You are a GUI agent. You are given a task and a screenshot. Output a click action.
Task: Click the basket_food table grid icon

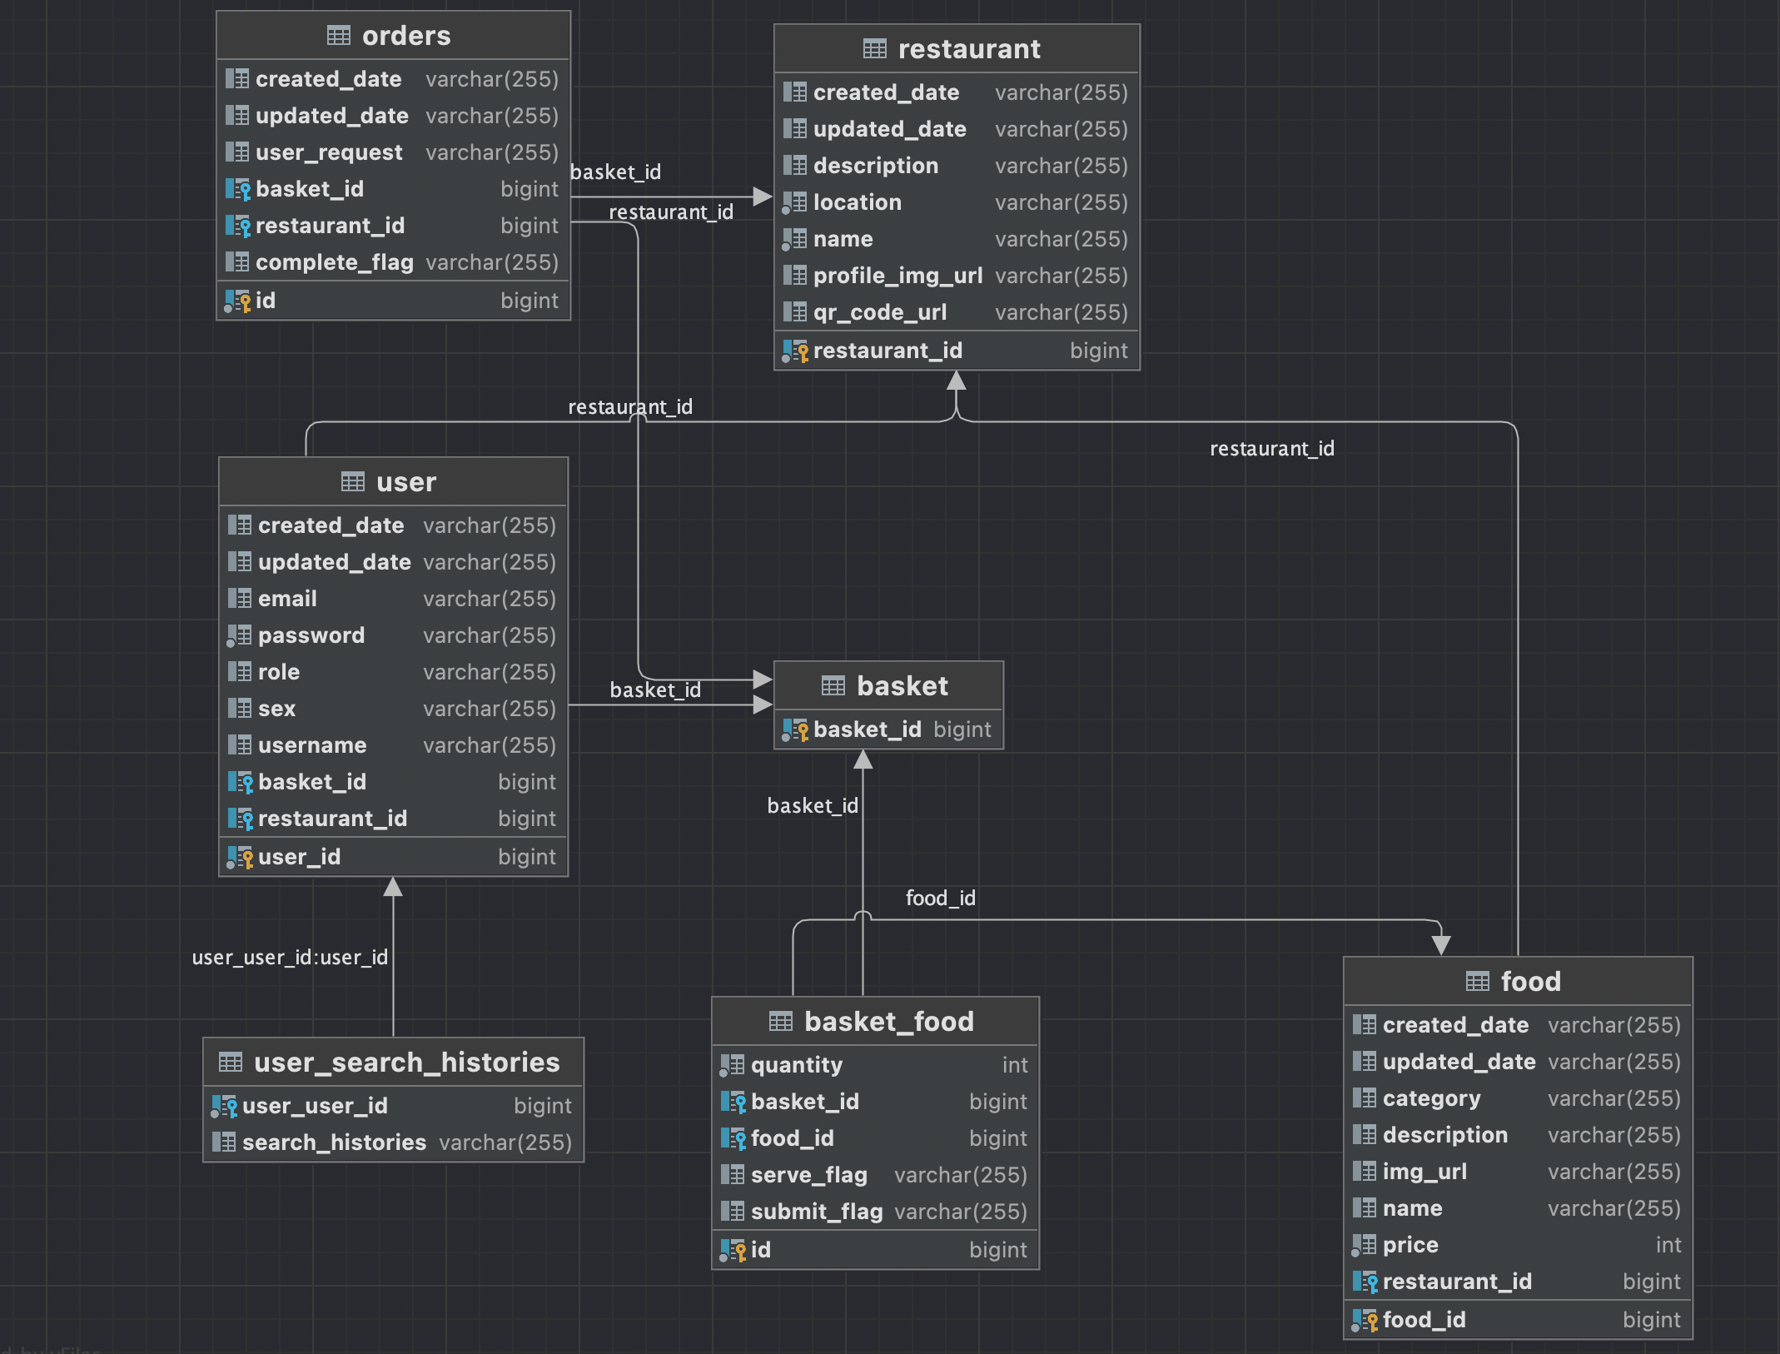[780, 1022]
